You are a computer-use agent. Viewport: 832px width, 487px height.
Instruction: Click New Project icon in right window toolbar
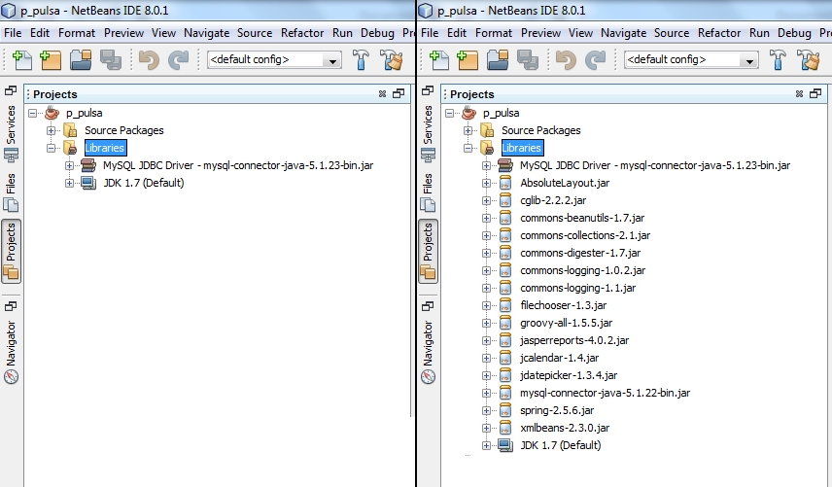[x=468, y=60]
